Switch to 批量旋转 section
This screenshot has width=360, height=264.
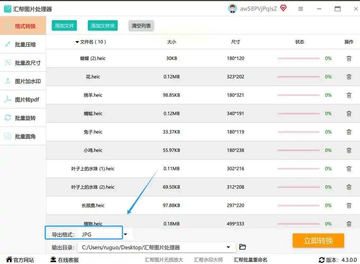[23, 118]
